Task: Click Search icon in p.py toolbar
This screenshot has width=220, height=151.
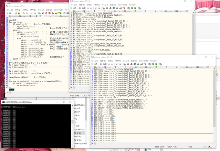Action: pyautogui.click(x=40, y=13)
